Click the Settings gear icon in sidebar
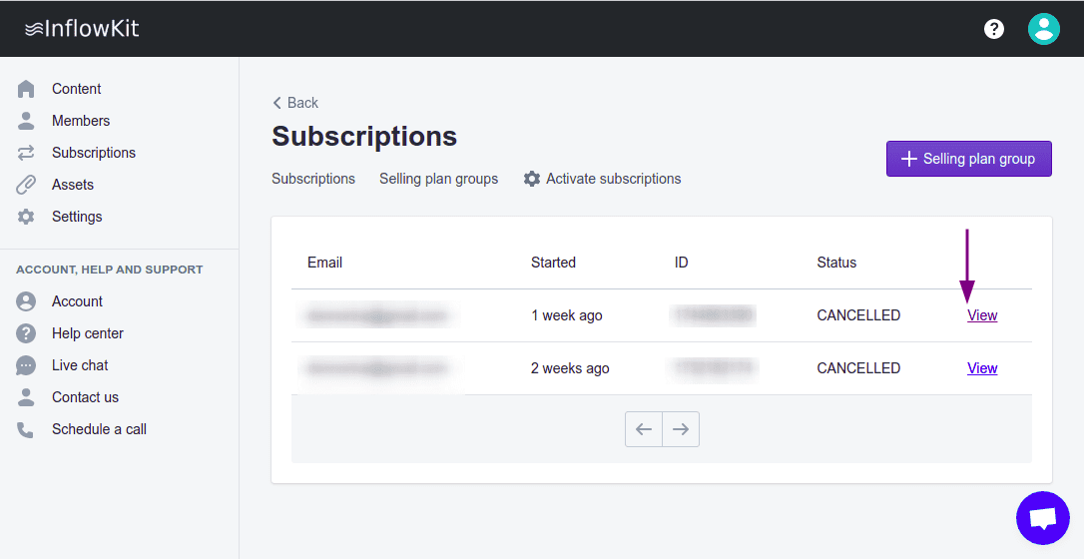 26,217
